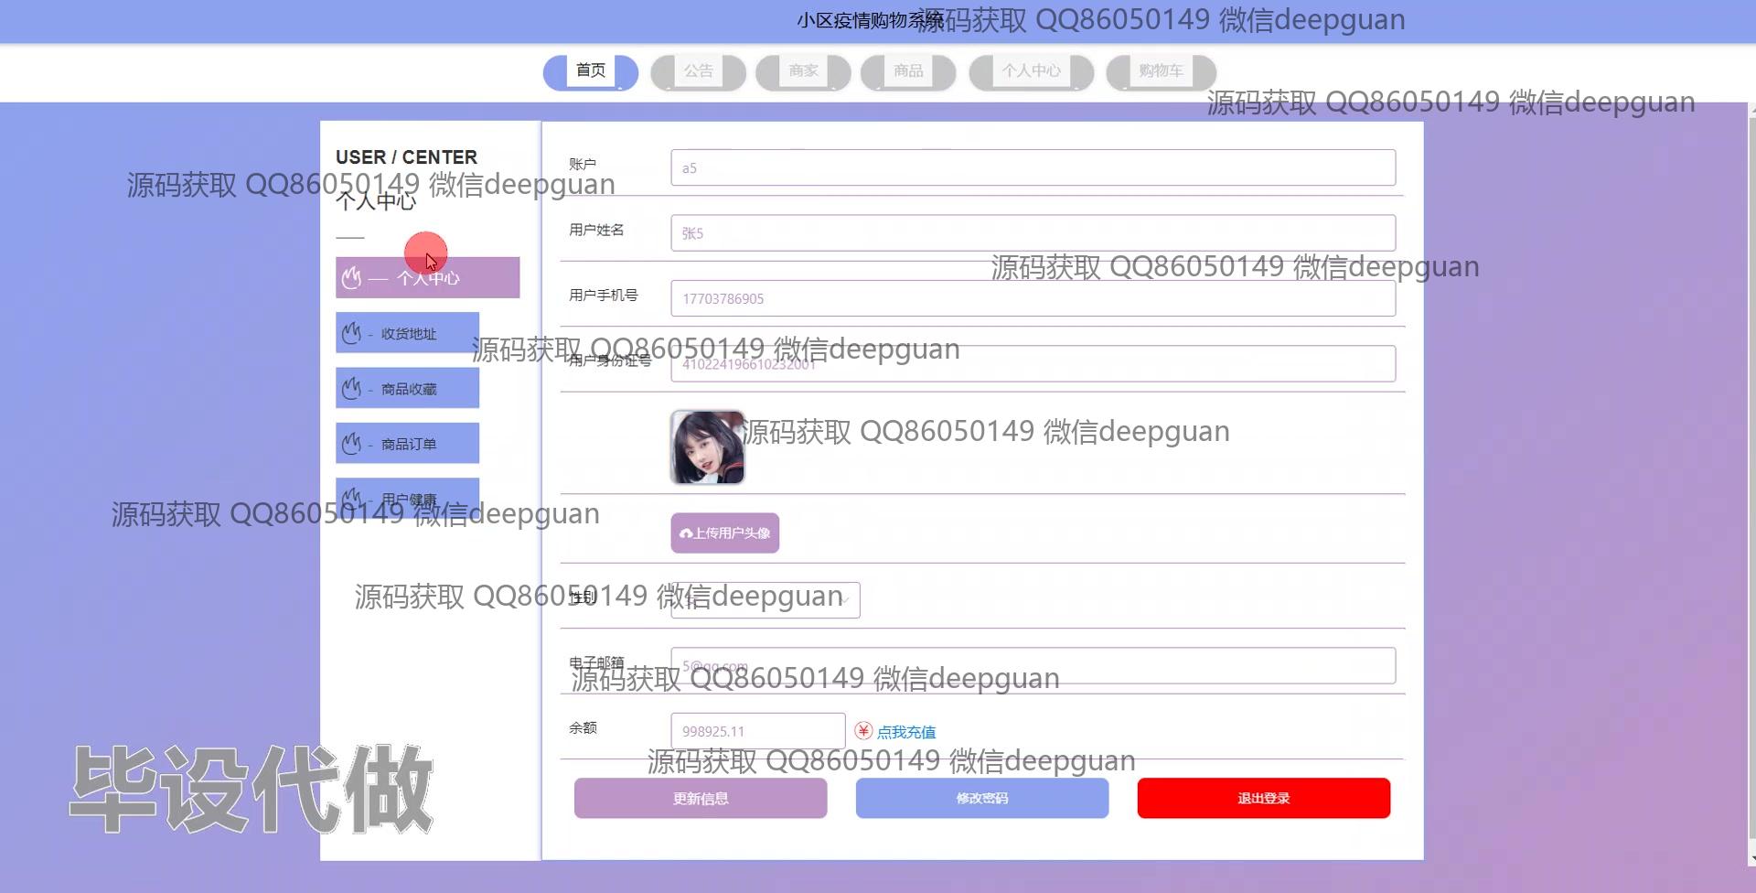Click the 用户姓名 input field
The image size is (1756, 893).
coord(1033,232)
